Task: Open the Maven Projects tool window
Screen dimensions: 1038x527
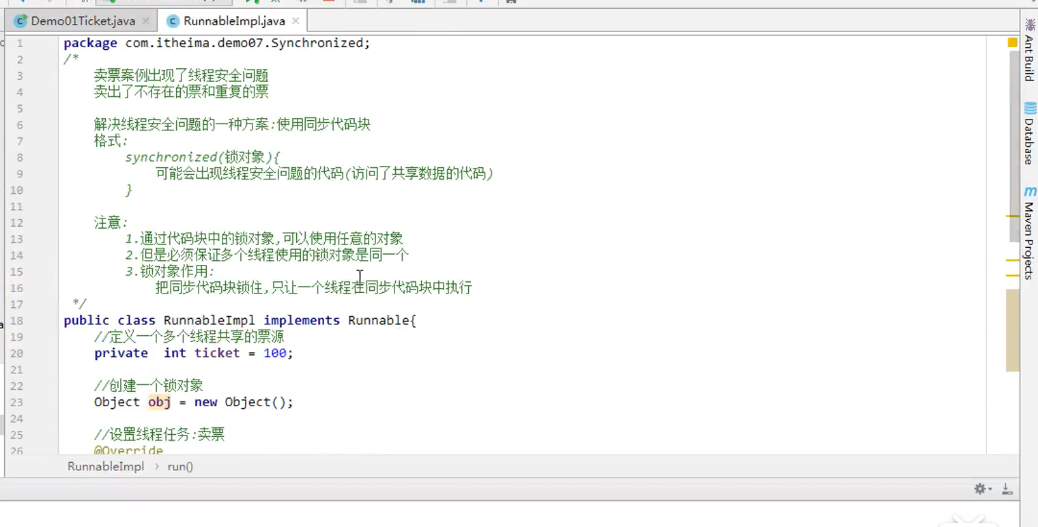Action: pos(1029,232)
